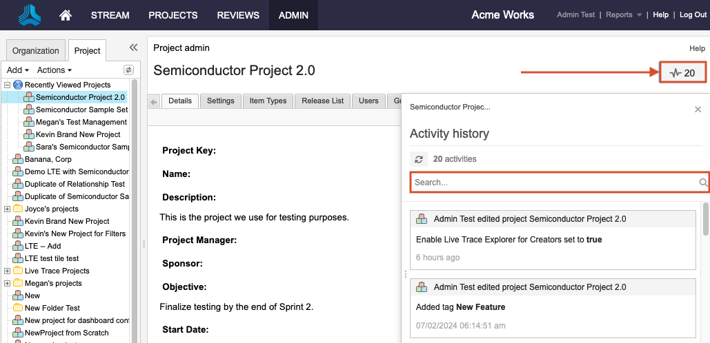Open the activity stream counter showing 20

(x=682, y=72)
